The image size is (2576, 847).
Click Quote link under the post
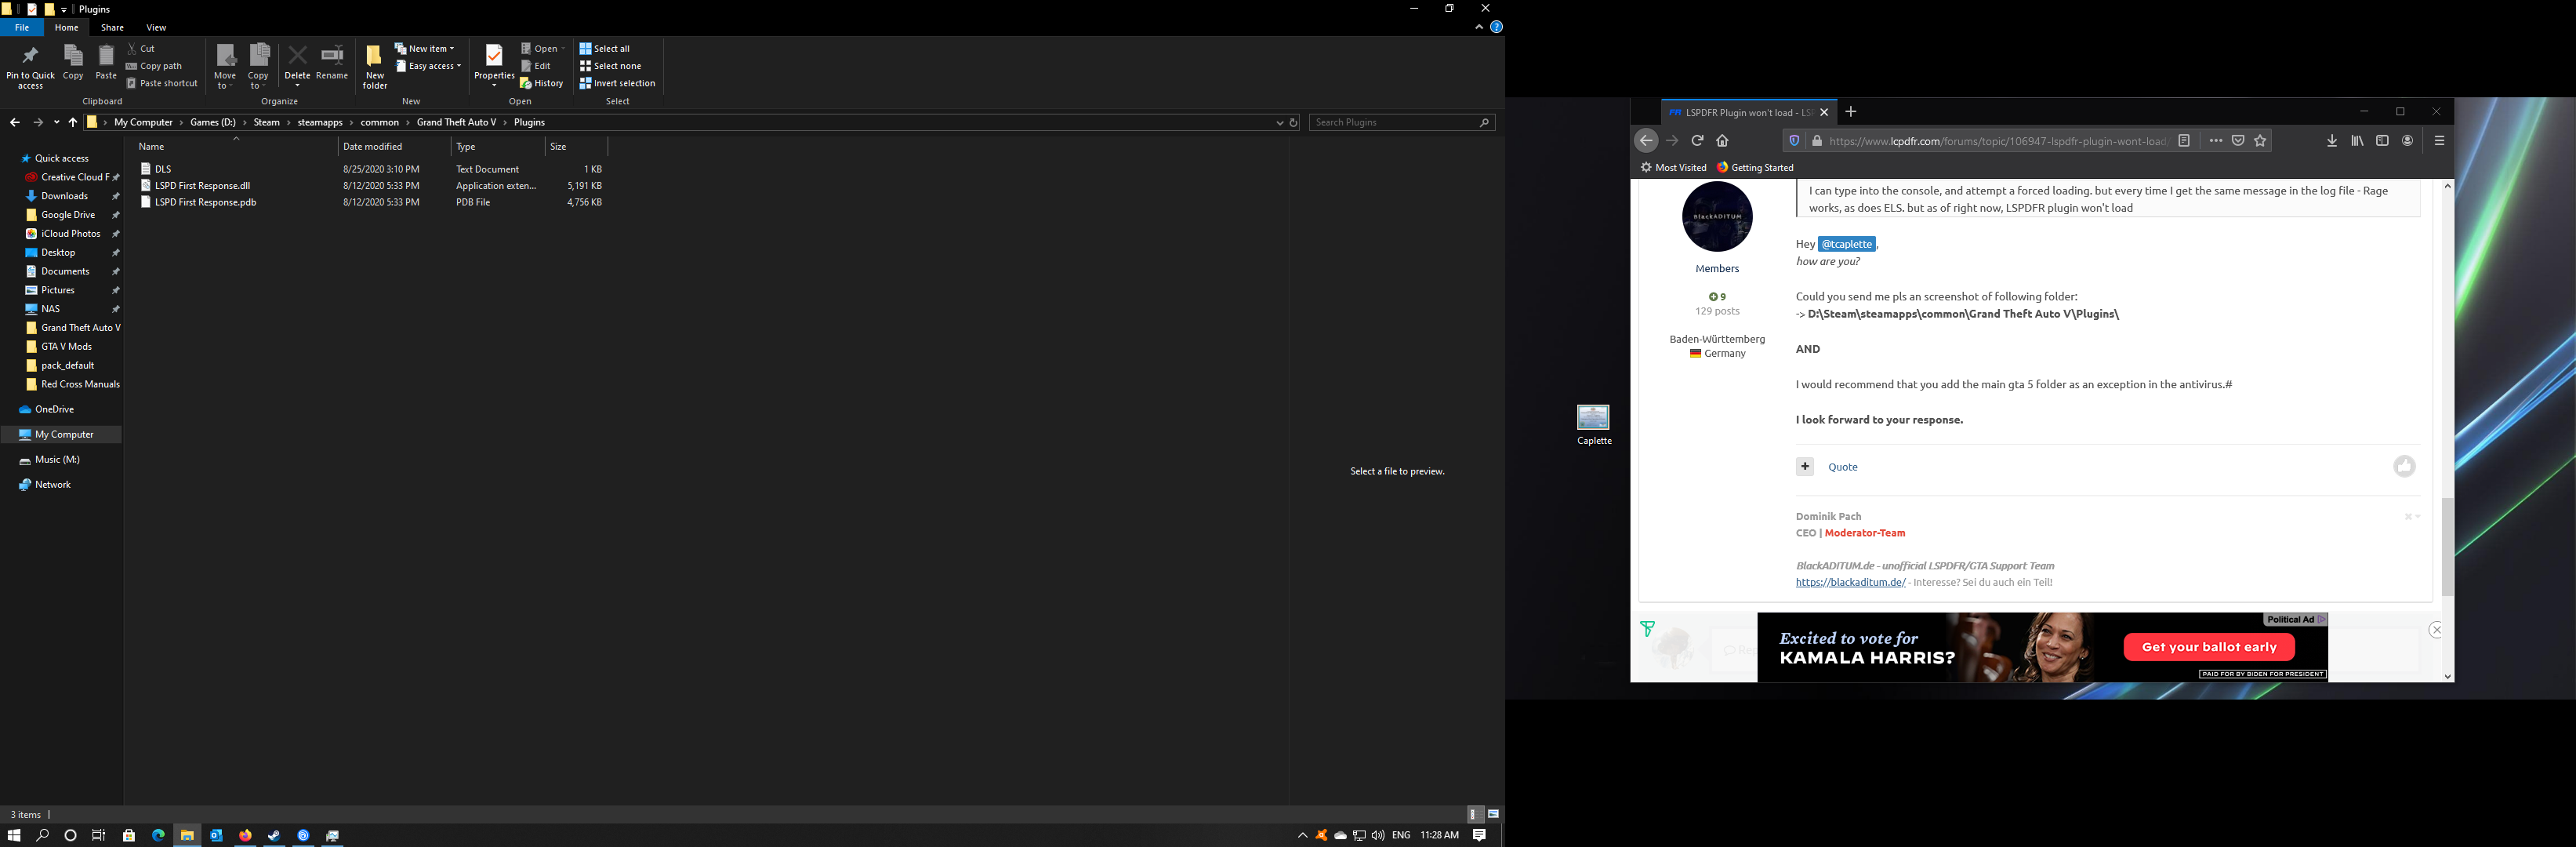(1842, 467)
